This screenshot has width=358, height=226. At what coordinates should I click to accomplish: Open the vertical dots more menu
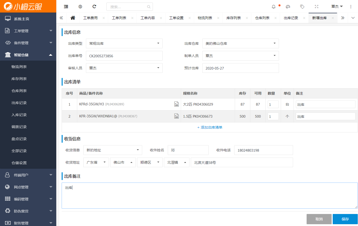(351, 7)
